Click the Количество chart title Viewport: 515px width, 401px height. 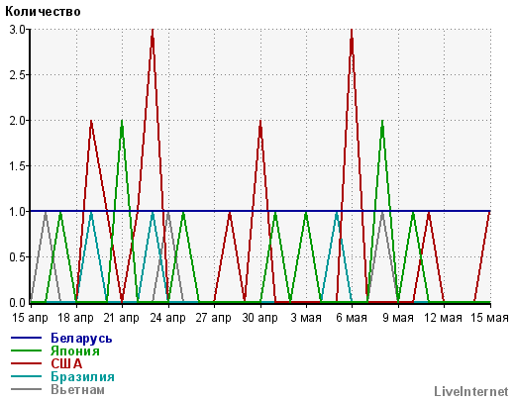pos(43,12)
